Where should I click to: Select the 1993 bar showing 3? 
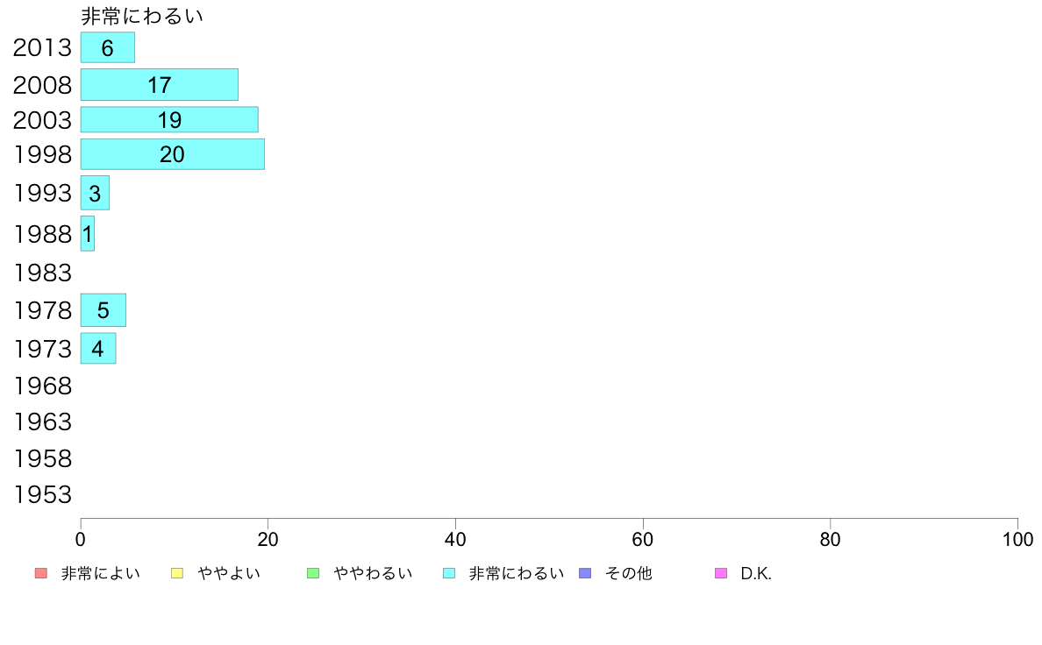pyautogui.click(x=95, y=193)
